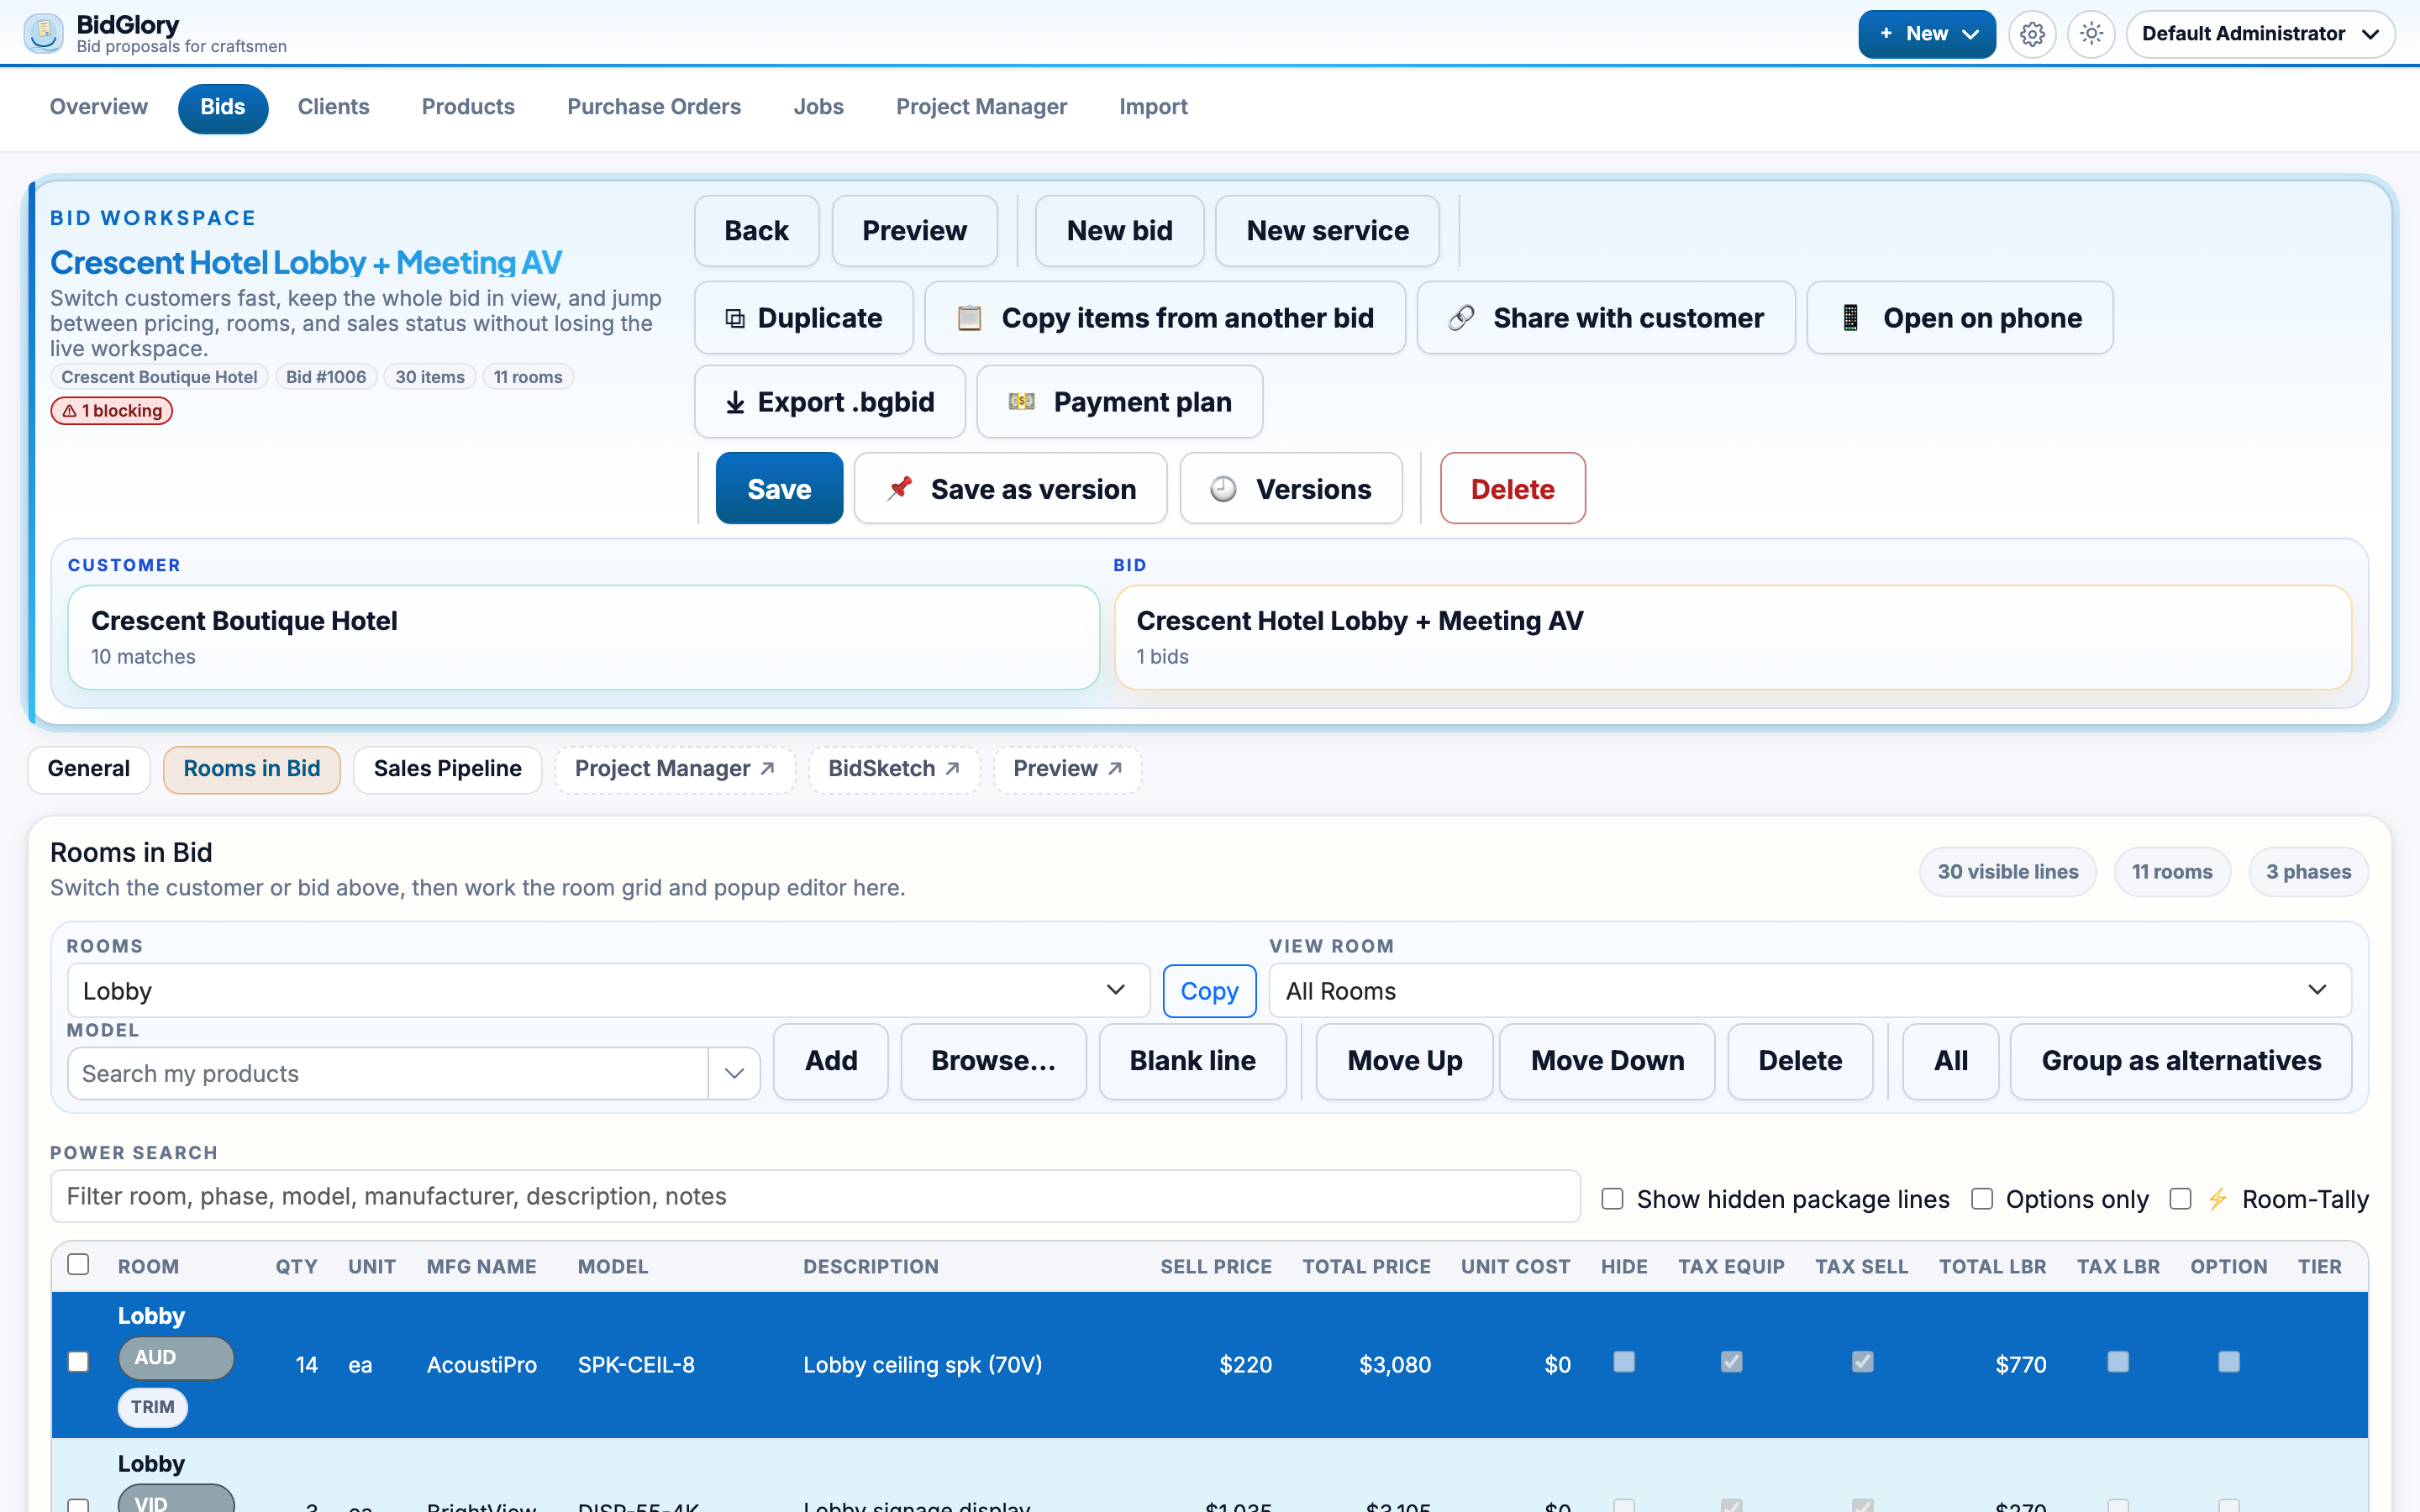This screenshot has height=1512, width=2420.
Task: Open the View Room dropdown showing All Rooms
Action: pyautogui.click(x=1810, y=991)
